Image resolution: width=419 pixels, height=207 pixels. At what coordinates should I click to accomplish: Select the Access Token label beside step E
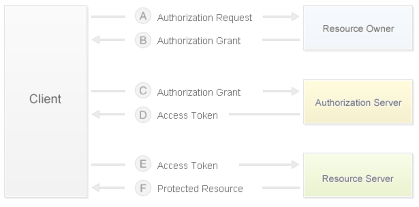pyautogui.click(x=187, y=166)
